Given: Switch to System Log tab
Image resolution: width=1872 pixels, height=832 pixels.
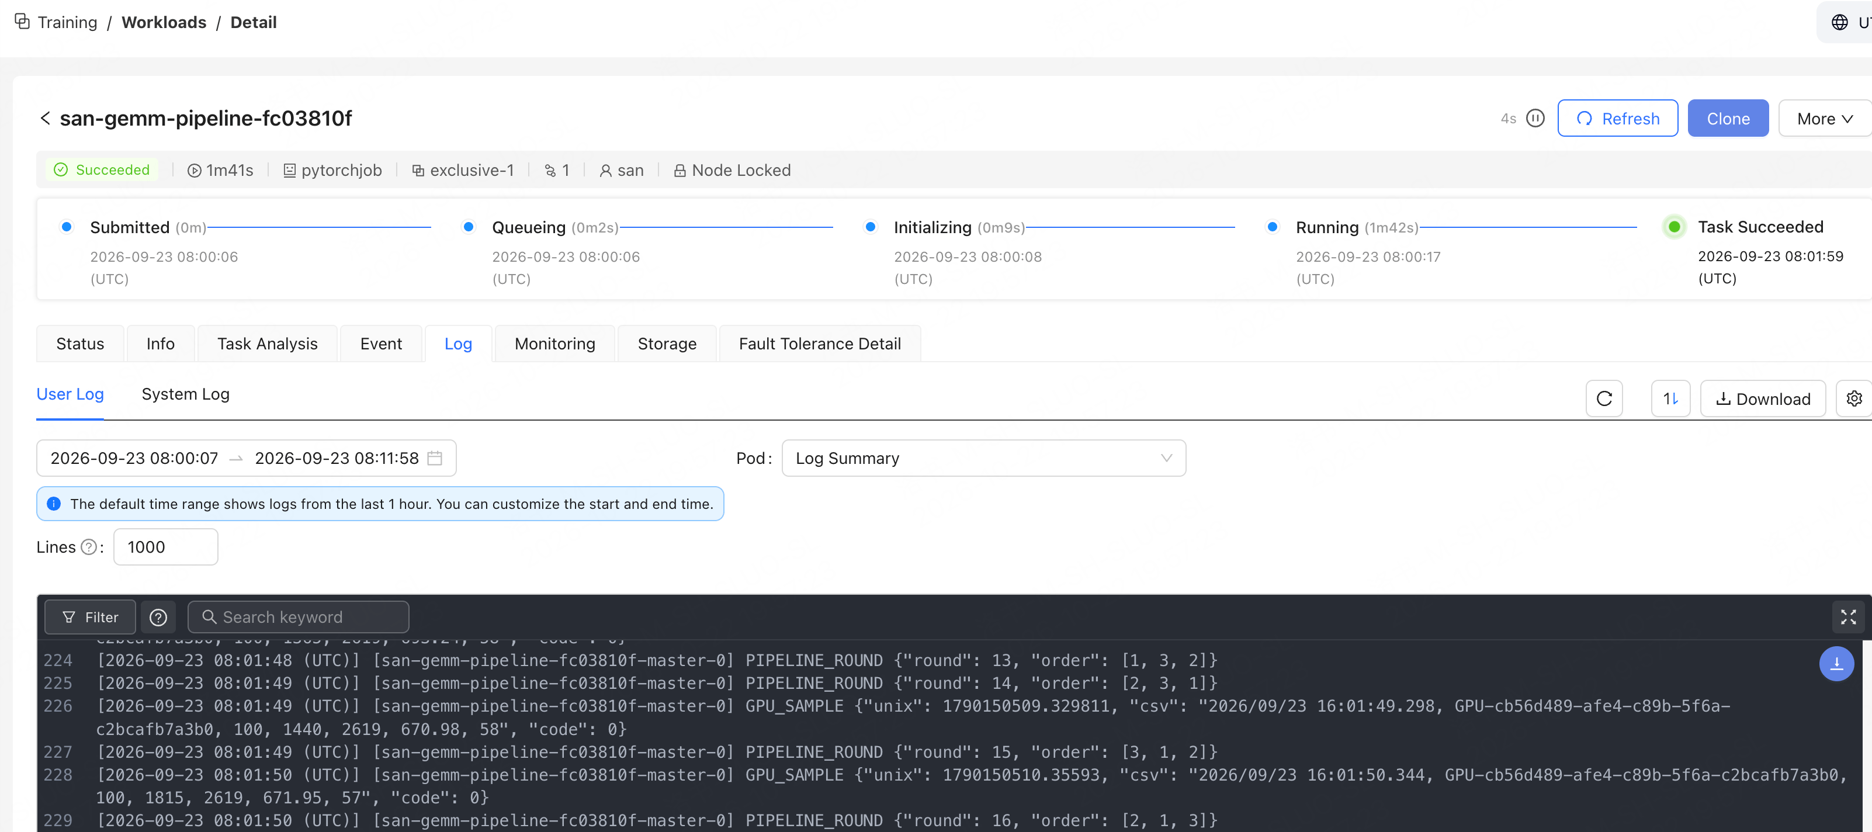Looking at the screenshot, I should [x=185, y=394].
